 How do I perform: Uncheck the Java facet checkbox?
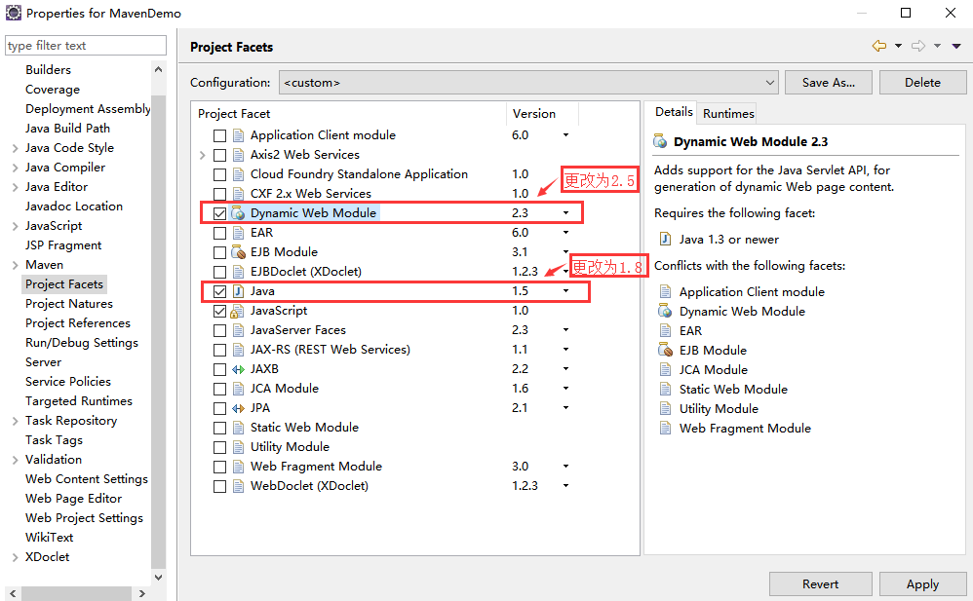[219, 291]
